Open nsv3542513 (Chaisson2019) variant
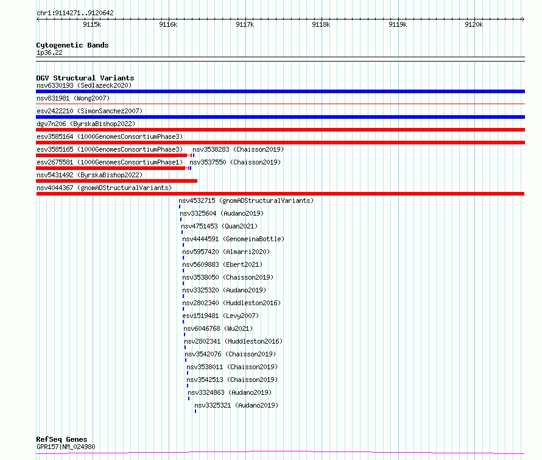This screenshot has height=460, width=542. [x=232, y=380]
